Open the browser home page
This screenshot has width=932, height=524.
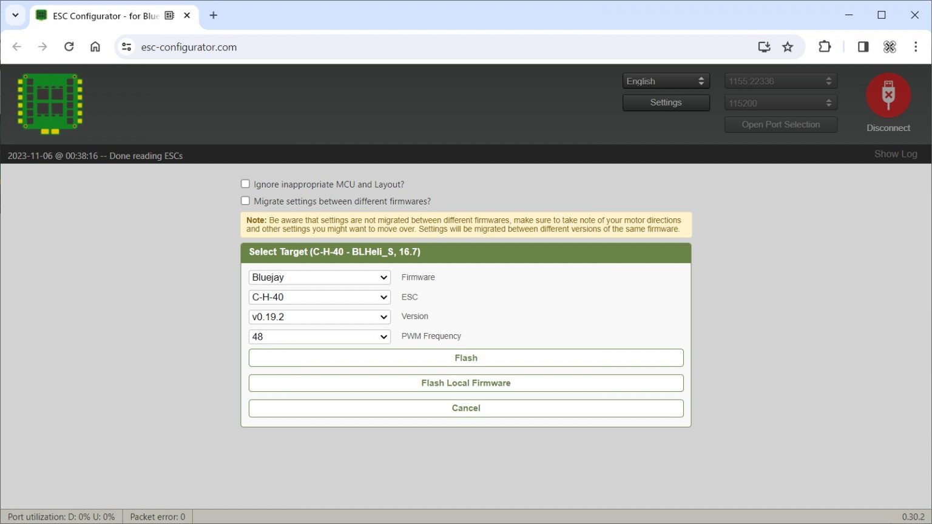point(95,47)
